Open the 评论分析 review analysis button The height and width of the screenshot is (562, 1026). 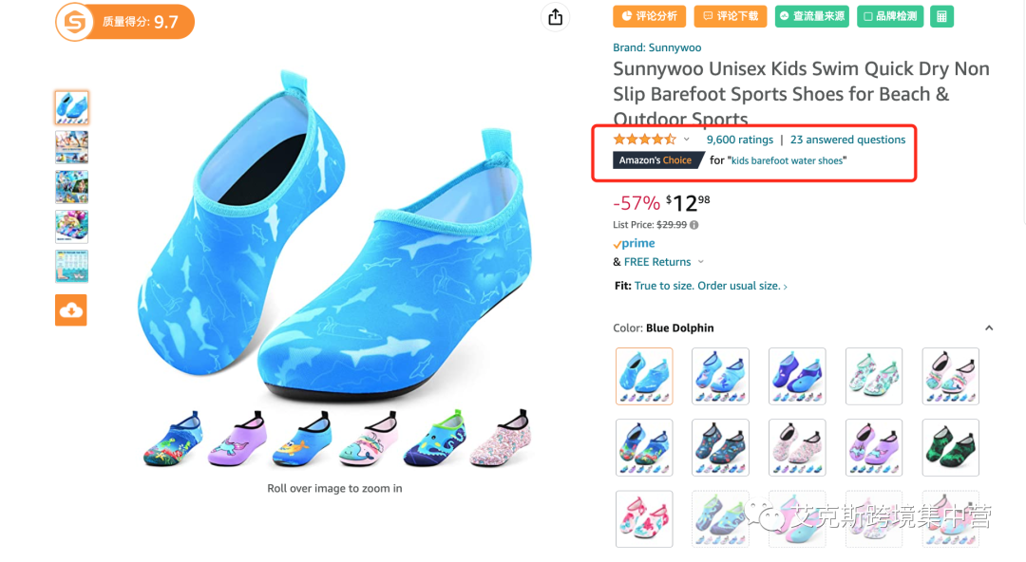click(650, 16)
